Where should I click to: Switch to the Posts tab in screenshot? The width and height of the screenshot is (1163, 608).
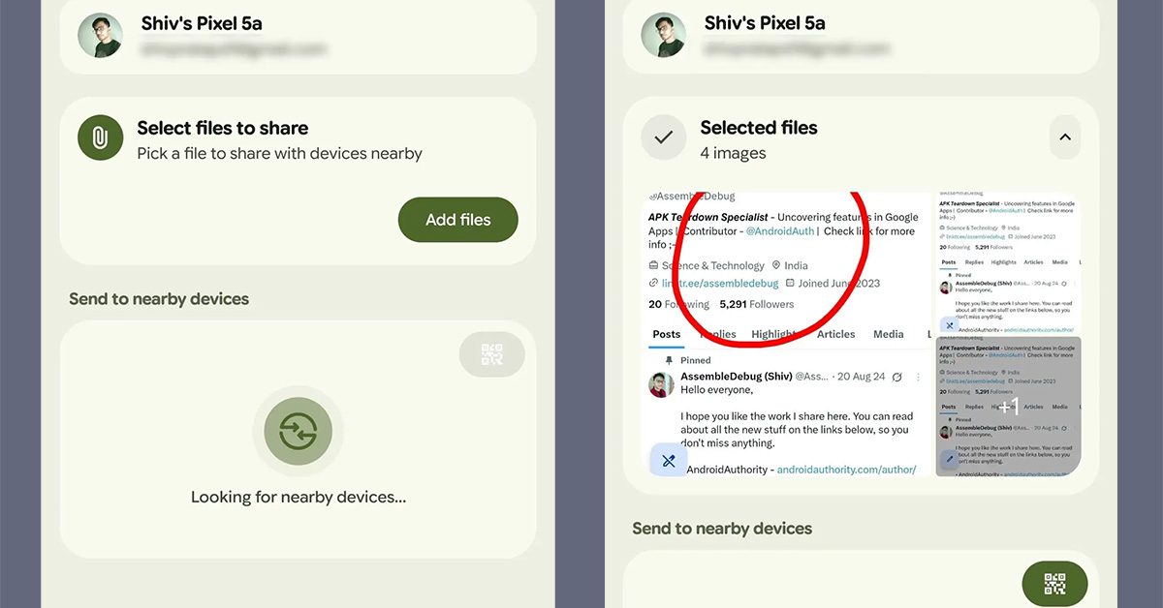click(667, 334)
